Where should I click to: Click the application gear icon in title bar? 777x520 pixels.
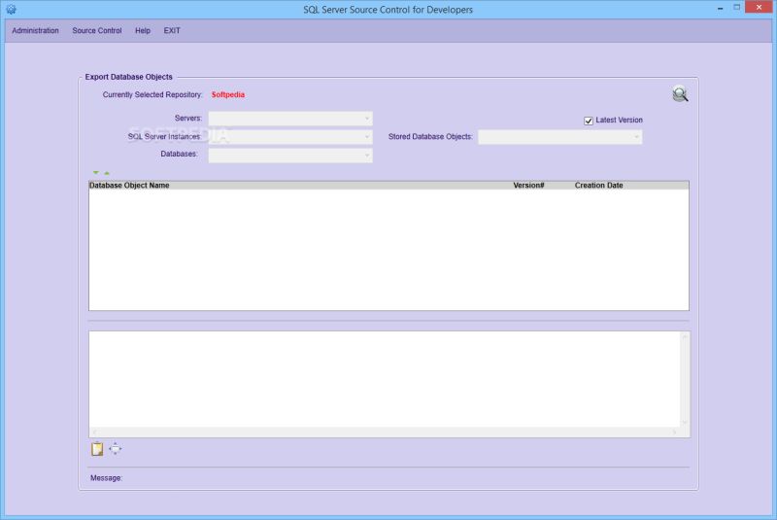(x=11, y=10)
